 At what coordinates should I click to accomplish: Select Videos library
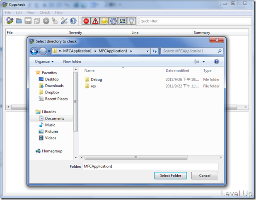point(48,138)
